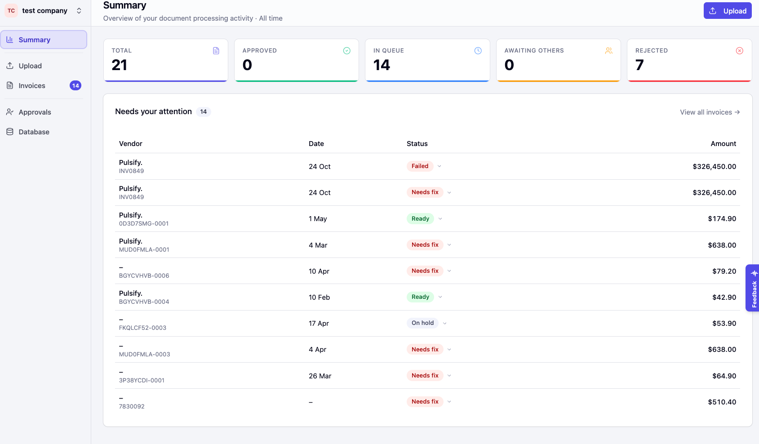
Task: Click the In Queue clock icon
Action: [x=478, y=51]
